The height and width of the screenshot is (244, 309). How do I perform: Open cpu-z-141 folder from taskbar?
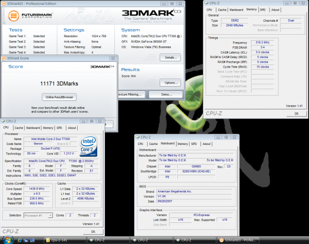[65, 240]
